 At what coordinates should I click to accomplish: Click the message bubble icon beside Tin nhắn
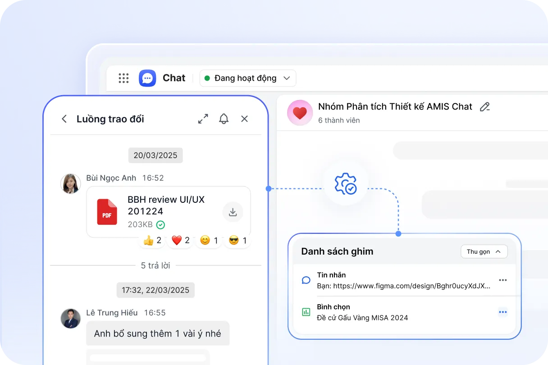click(306, 280)
